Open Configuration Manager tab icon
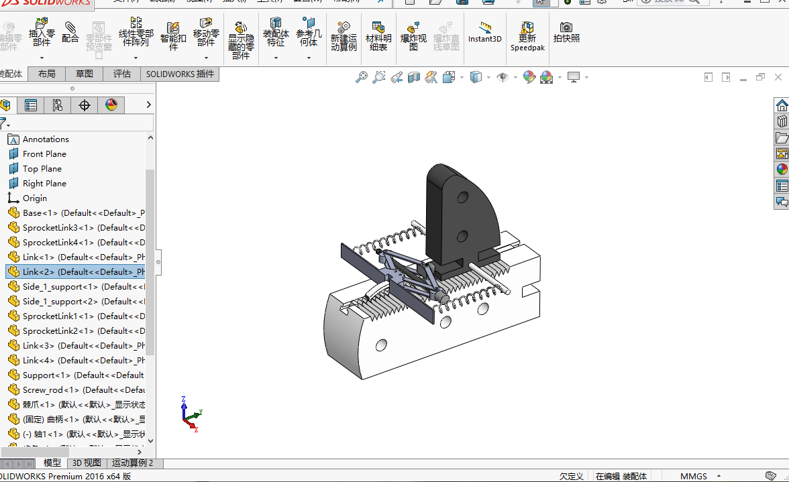The width and height of the screenshot is (789, 482). click(58, 105)
